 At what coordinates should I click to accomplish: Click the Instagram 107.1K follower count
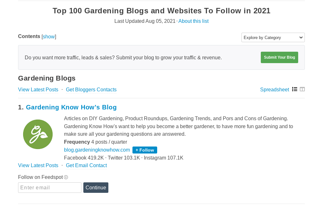pos(164,158)
